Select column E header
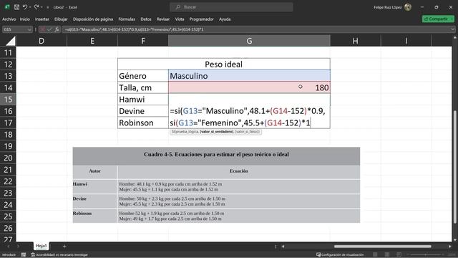This screenshot has height=258, width=458. pos(92,41)
